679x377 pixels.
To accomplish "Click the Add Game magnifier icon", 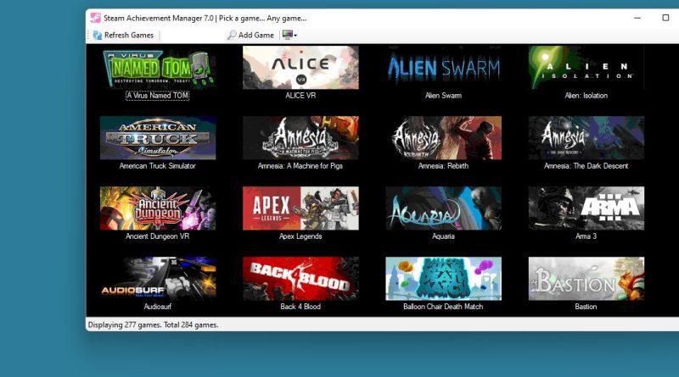I will tap(232, 35).
